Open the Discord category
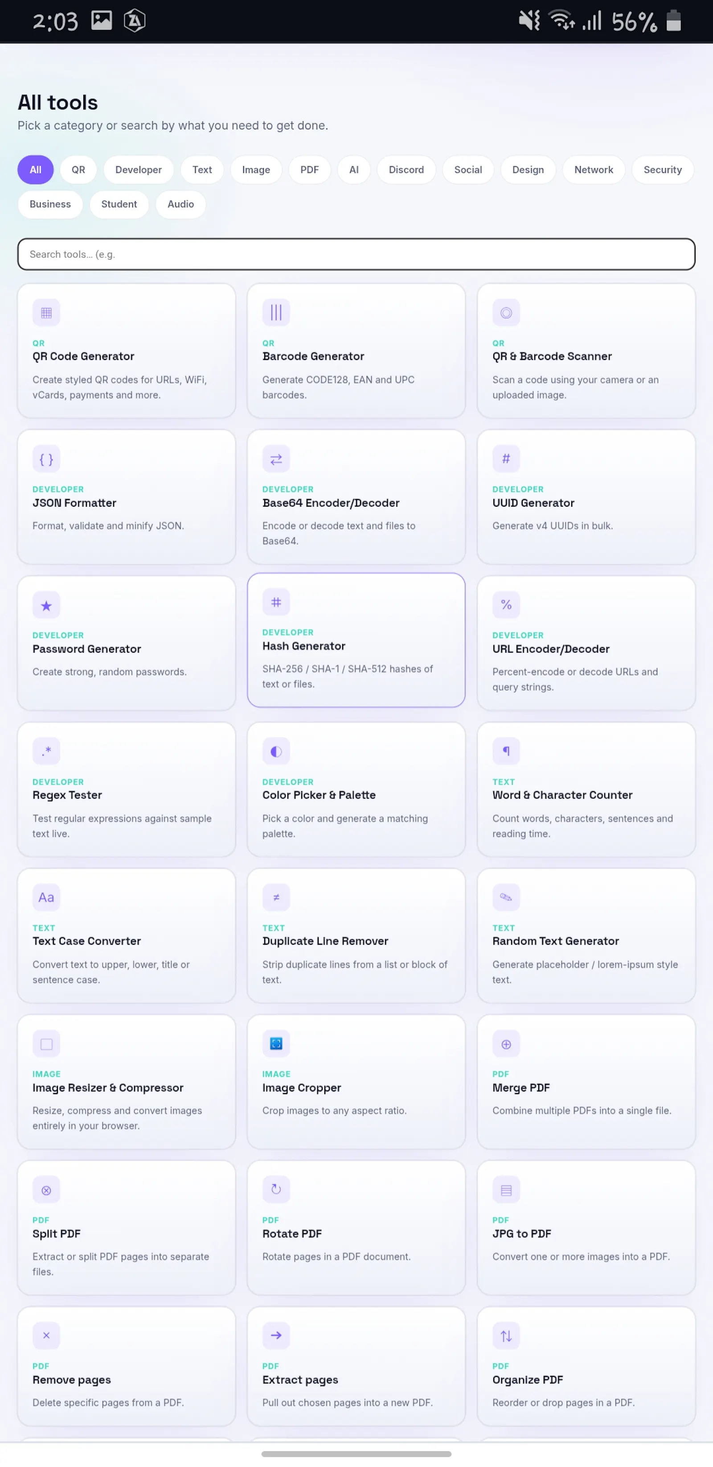713x1467 pixels. point(406,169)
